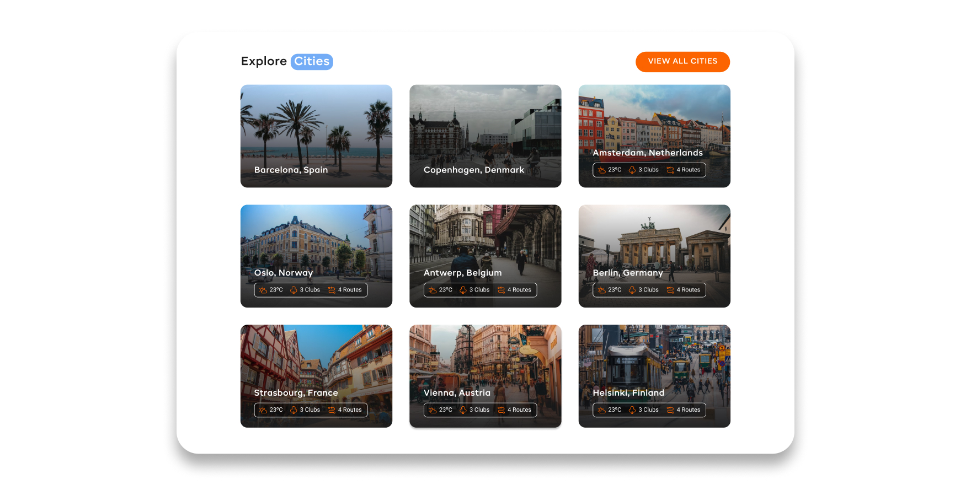Viewport: 971px width, 485px height.
Task: Click the weather icon on Oslo card
Action: click(x=263, y=290)
